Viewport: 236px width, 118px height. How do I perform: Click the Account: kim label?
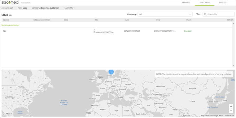pyautogui.click(x=7, y=8)
